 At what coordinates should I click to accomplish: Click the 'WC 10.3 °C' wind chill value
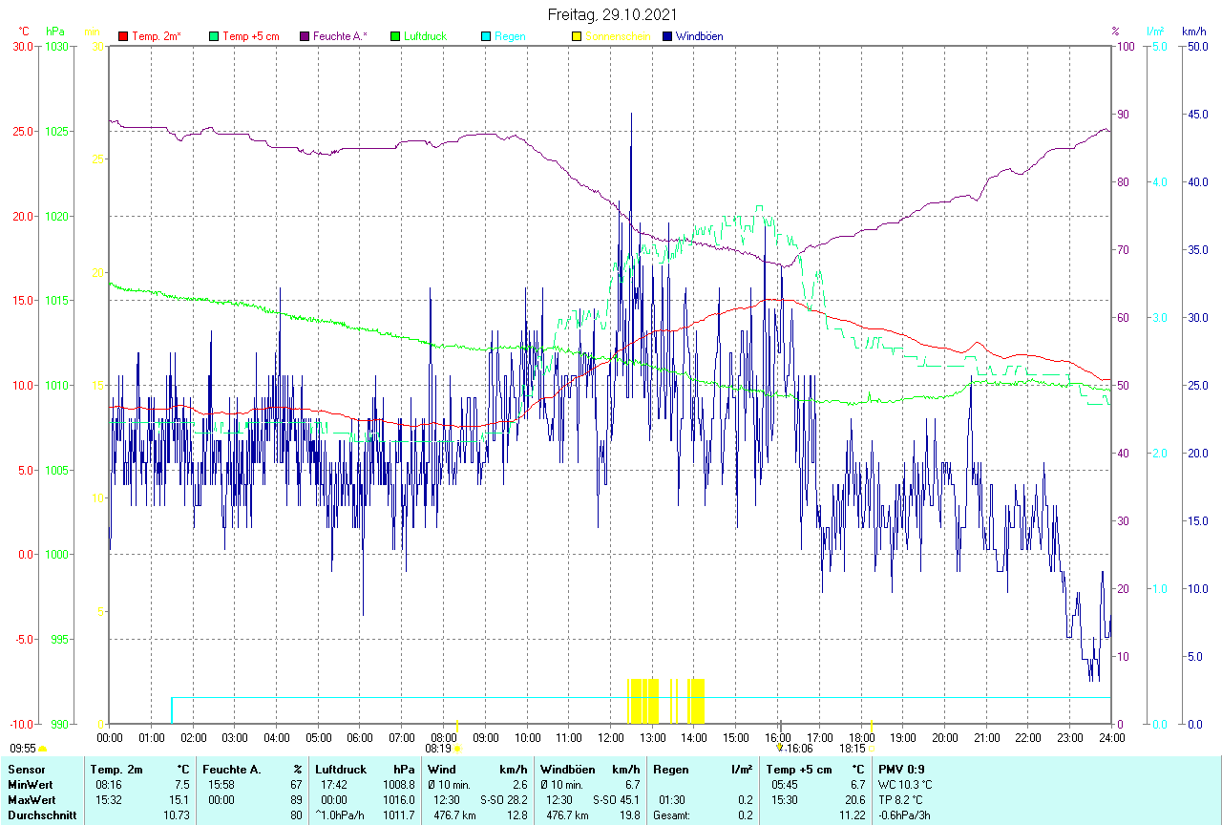(x=906, y=785)
